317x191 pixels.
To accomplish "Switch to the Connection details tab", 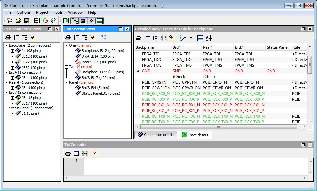I will coord(156,135).
